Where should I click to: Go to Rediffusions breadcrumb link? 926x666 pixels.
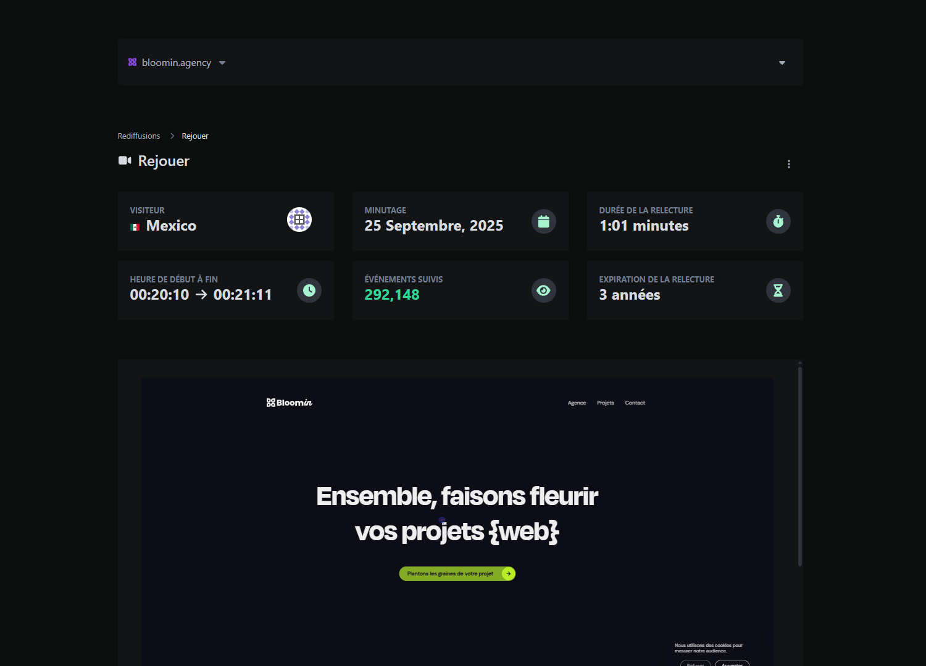coord(139,136)
